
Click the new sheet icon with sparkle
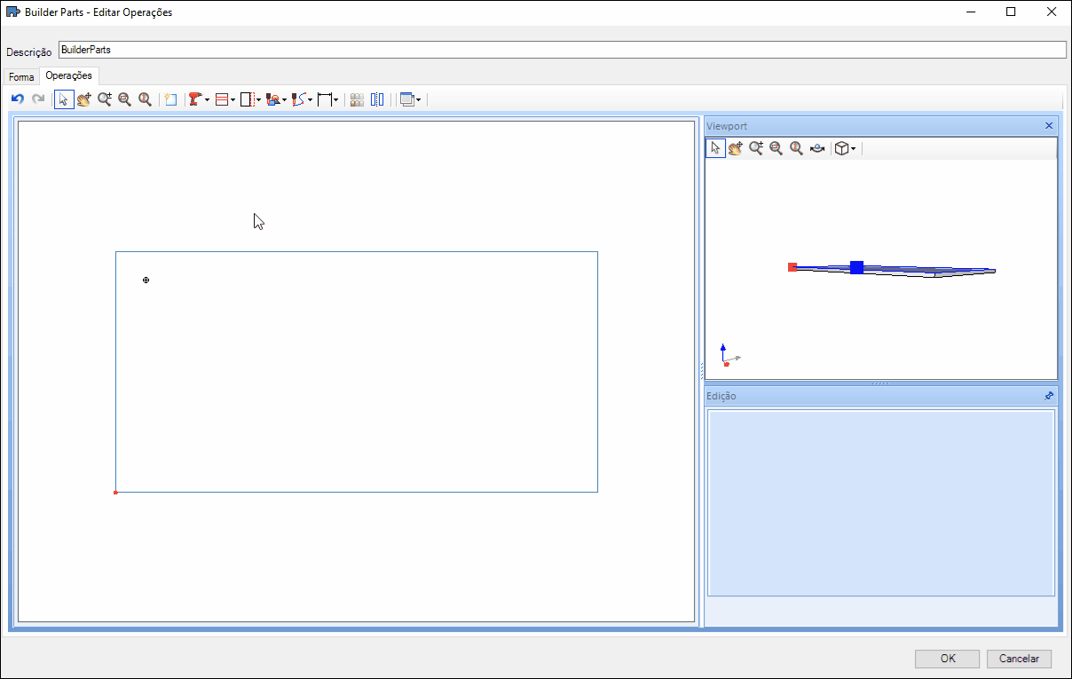point(171,99)
